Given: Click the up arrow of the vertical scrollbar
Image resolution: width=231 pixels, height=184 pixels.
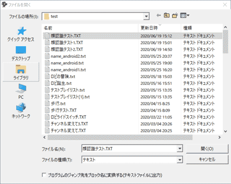Looking at the screenshot, I should tap(225, 27).
